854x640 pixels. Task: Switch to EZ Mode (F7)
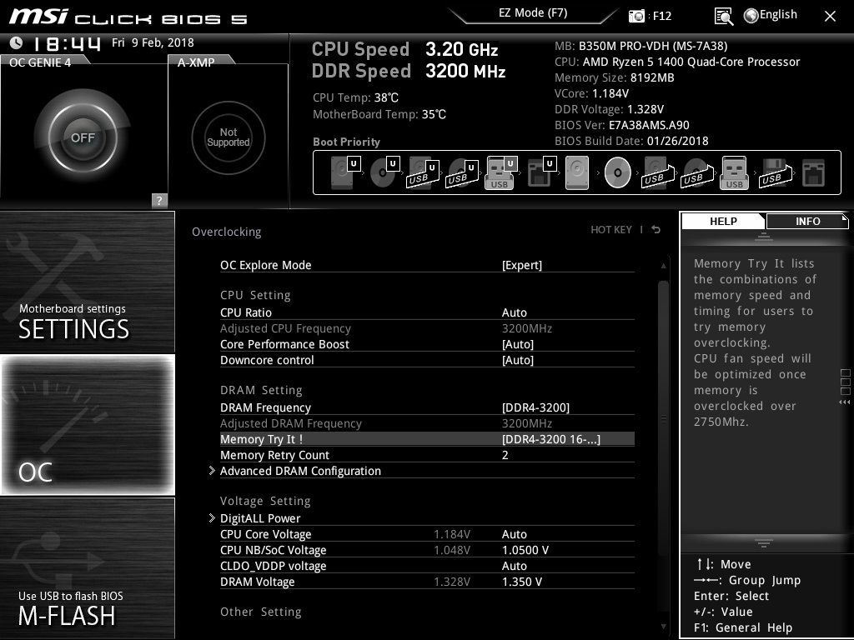[533, 13]
